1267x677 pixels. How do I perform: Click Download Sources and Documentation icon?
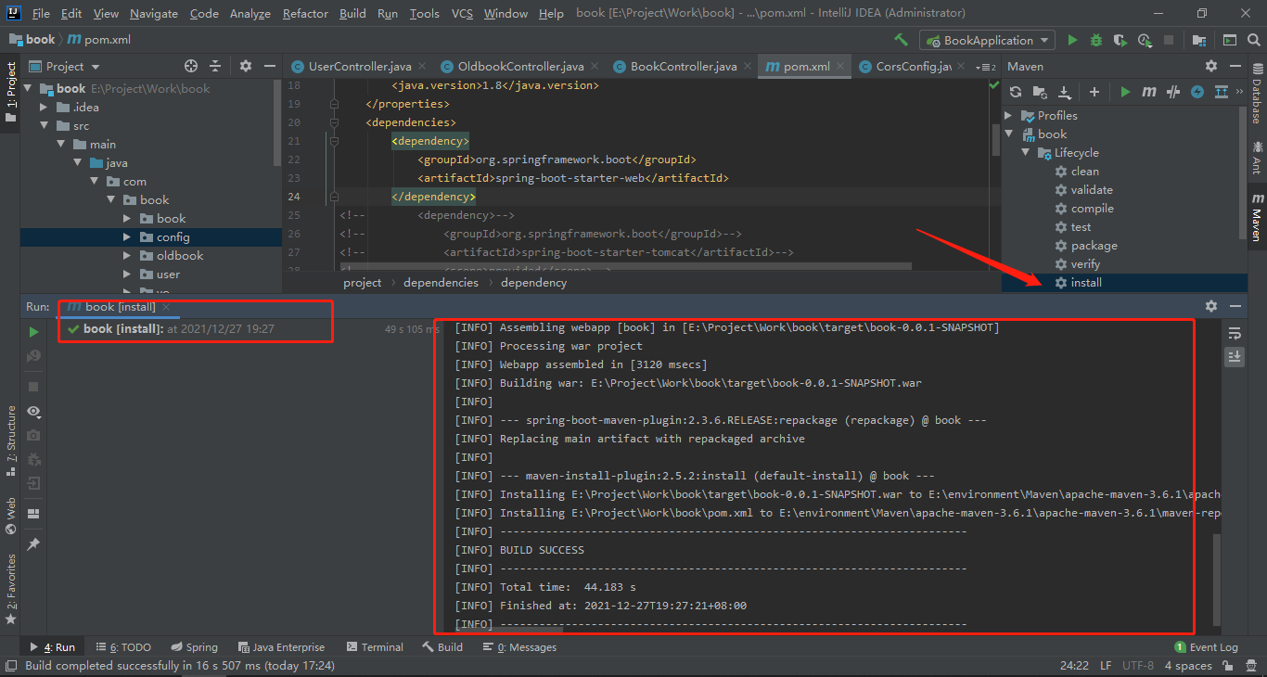coord(1065,92)
